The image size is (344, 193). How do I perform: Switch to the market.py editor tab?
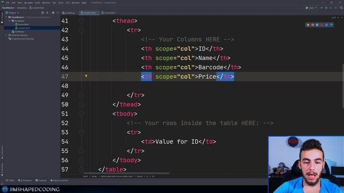[69, 13]
